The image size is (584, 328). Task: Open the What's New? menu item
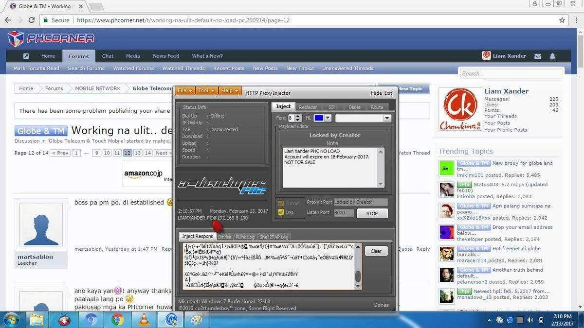point(207,56)
